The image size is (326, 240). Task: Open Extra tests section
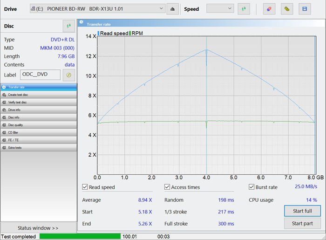pyautogui.click(x=39, y=148)
